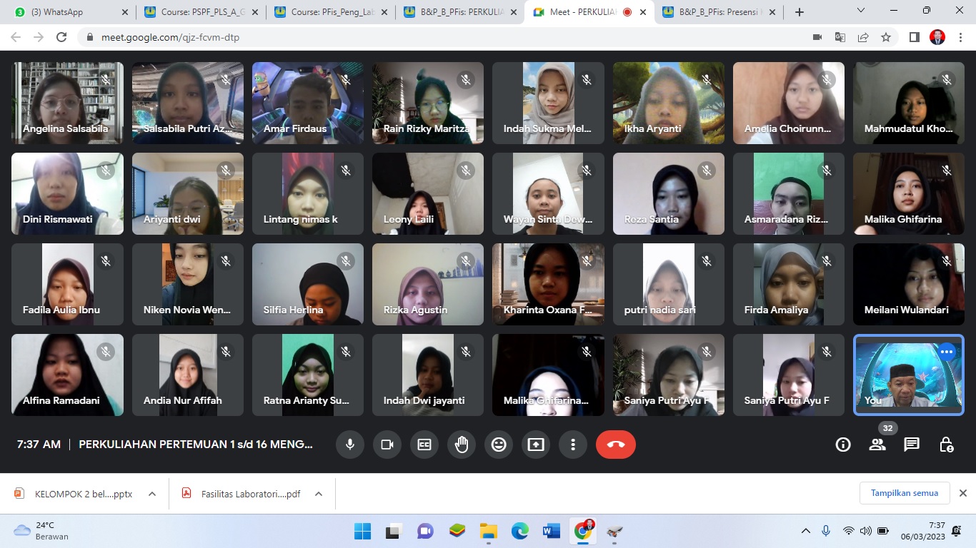Click the meet.google.com address bar
The width and height of the screenshot is (976, 548).
[x=429, y=37]
